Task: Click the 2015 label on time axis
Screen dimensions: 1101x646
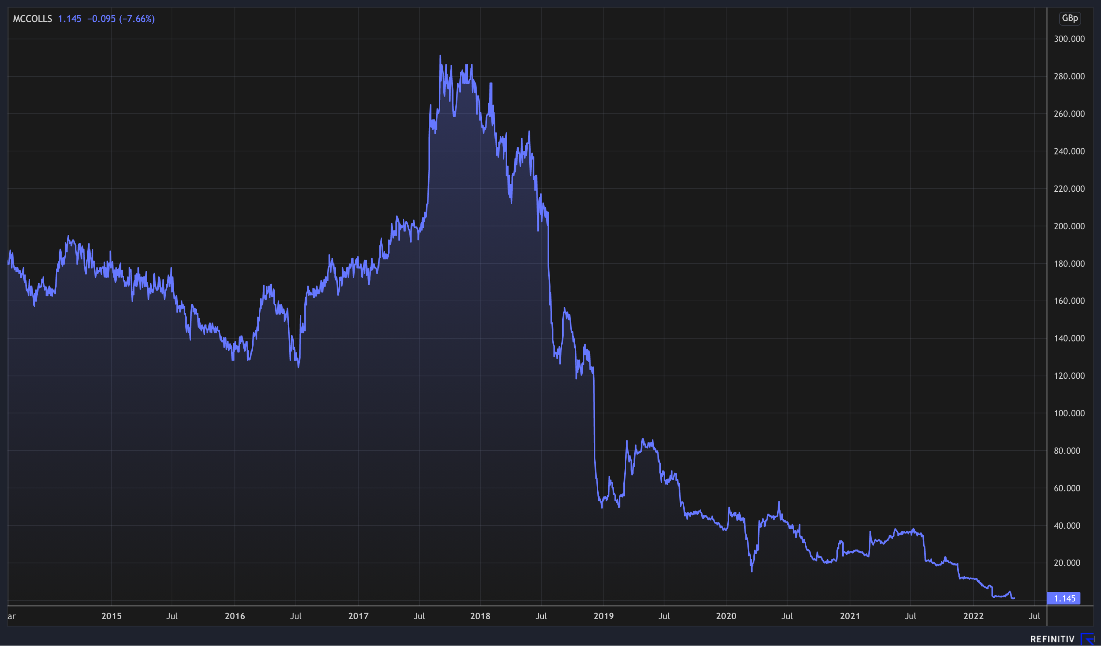Action: click(112, 616)
